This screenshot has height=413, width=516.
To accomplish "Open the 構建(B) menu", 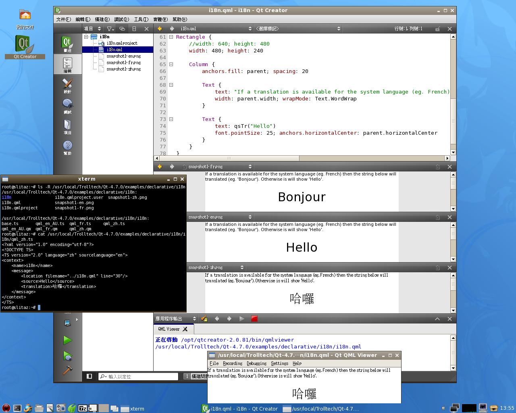I will click(102, 19).
